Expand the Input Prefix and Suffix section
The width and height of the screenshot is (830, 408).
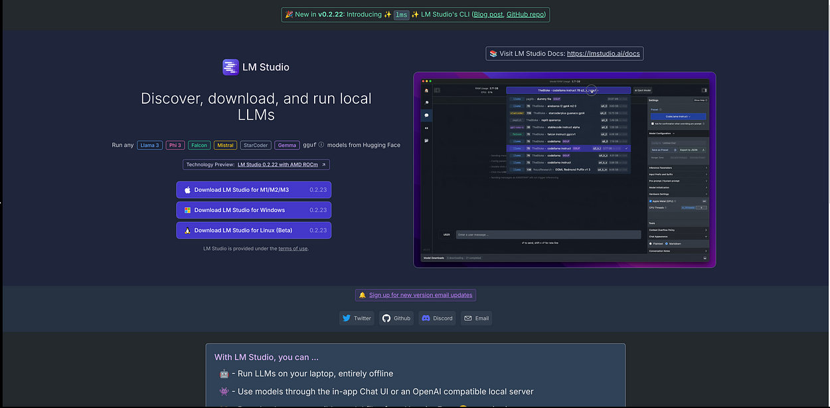678,174
